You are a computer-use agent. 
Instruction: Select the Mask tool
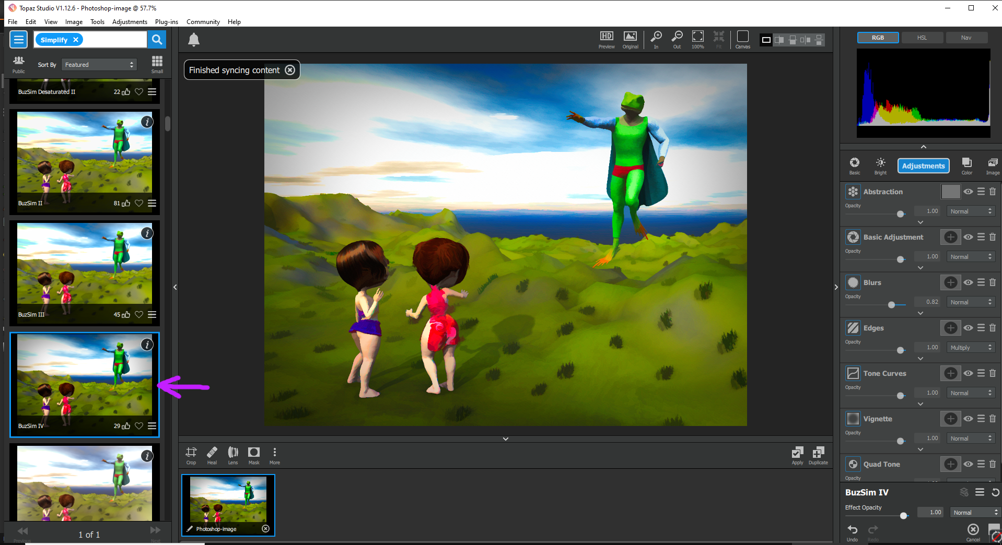[254, 455]
